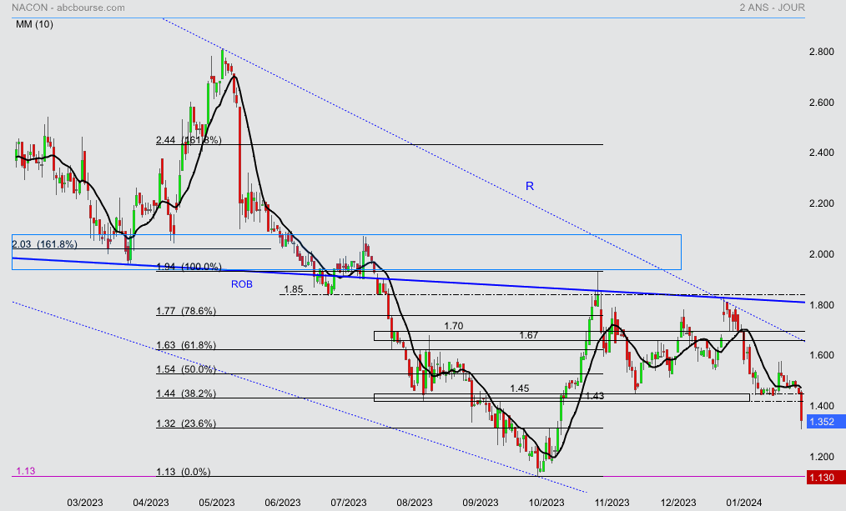Click the 10/2023 date axis label

click(x=546, y=503)
